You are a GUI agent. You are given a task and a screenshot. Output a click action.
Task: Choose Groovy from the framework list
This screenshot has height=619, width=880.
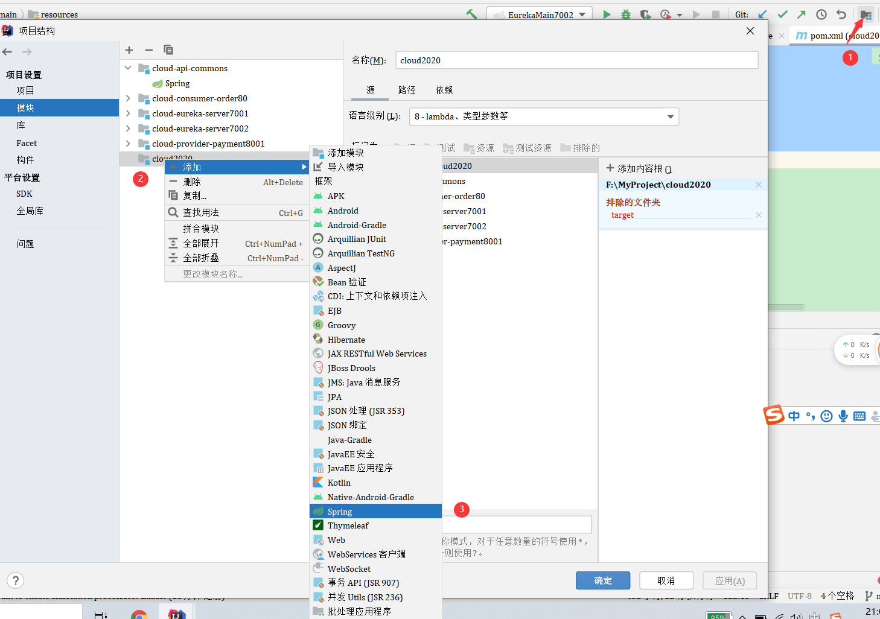pos(375,325)
